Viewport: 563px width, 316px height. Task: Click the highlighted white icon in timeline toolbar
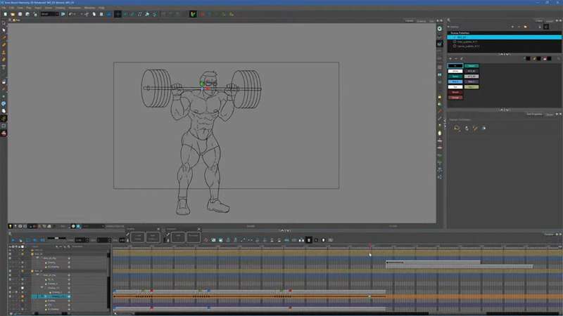(309, 240)
